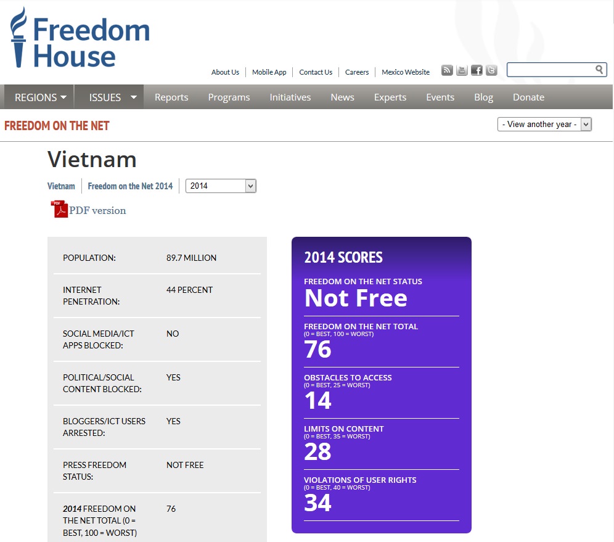Open the 'Freedom on the Net 2014' breadcrumb
The height and width of the screenshot is (542, 614).
pos(130,186)
